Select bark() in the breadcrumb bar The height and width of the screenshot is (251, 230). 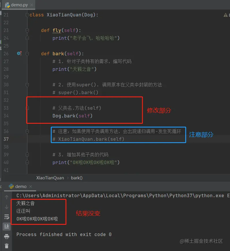[76, 178]
